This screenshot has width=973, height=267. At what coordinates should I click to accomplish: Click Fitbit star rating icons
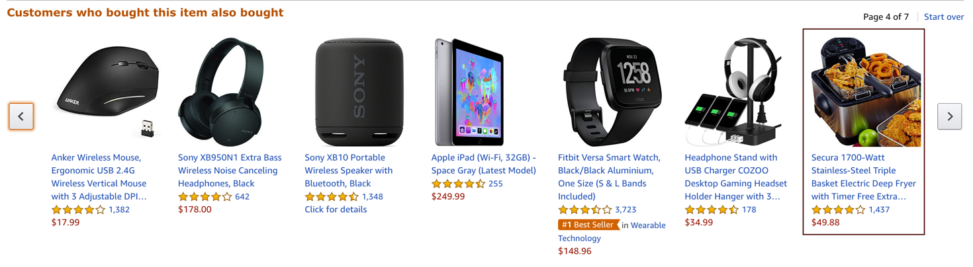click(584, 210)
